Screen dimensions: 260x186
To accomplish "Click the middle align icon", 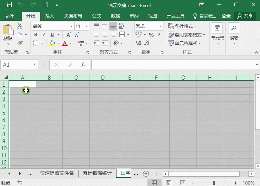I will (x=105, y=26).
